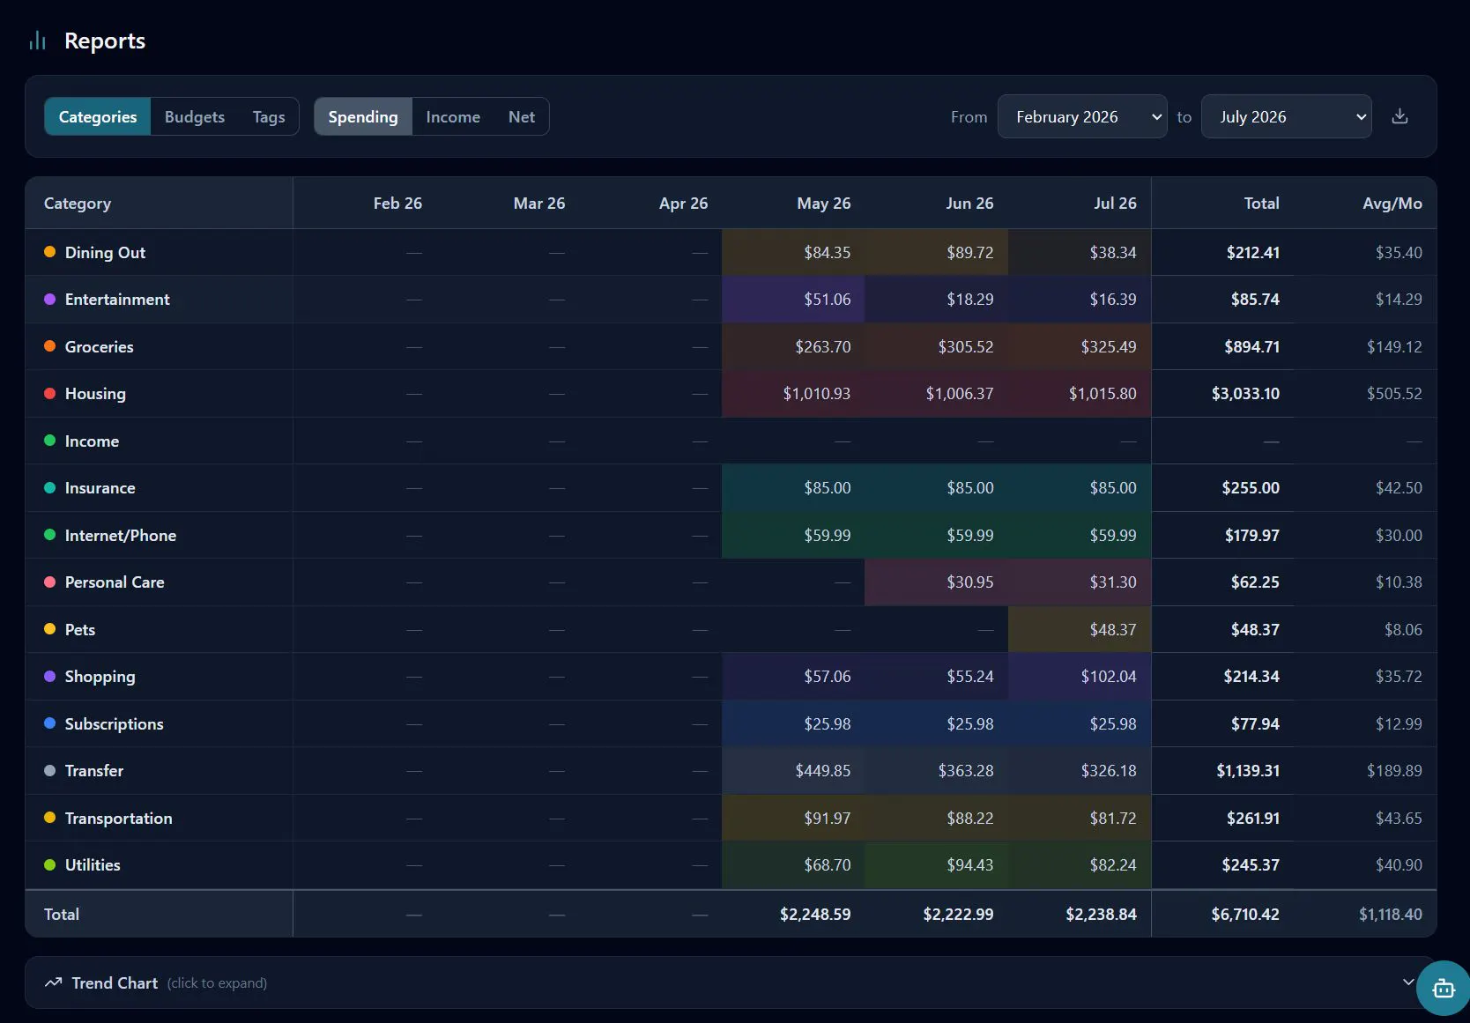Select the Internet/Phone category row label
Image resolution: width=1470 pixels, height=1023 pixels.
[121, 535]
